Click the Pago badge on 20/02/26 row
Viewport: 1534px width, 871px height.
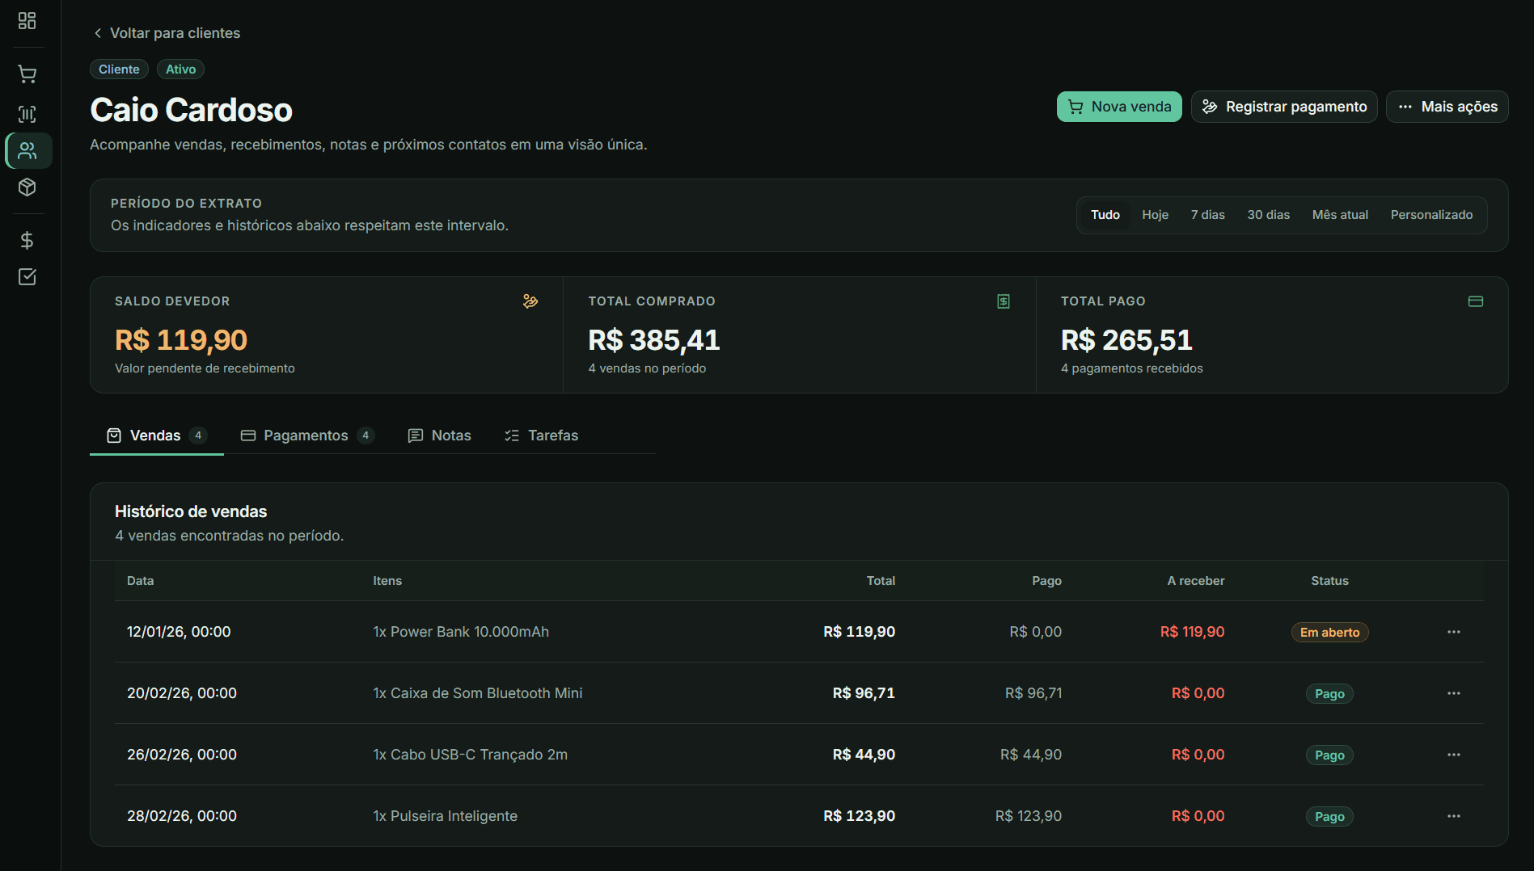coord(1330,694)
